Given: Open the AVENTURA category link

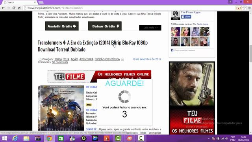Looking at the screenshot, I should [x=86, y=59].
